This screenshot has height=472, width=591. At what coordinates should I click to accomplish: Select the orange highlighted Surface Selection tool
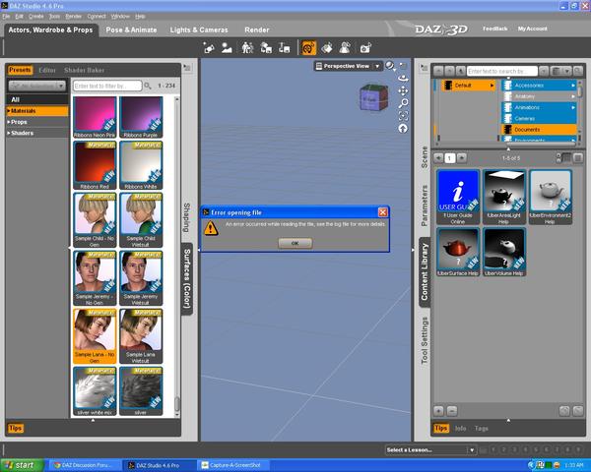[x=308, y=48]
